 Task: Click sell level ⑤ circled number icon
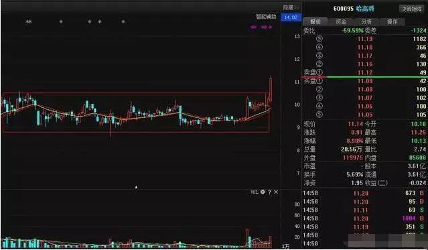(319, 39)
